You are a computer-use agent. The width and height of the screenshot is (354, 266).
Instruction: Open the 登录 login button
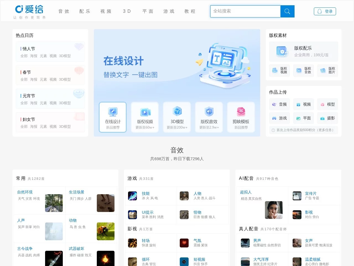pyautogui.click(x=325, y=11)
